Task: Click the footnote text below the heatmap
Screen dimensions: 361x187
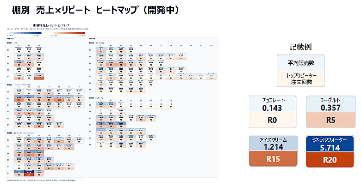Action: (42, 181)
